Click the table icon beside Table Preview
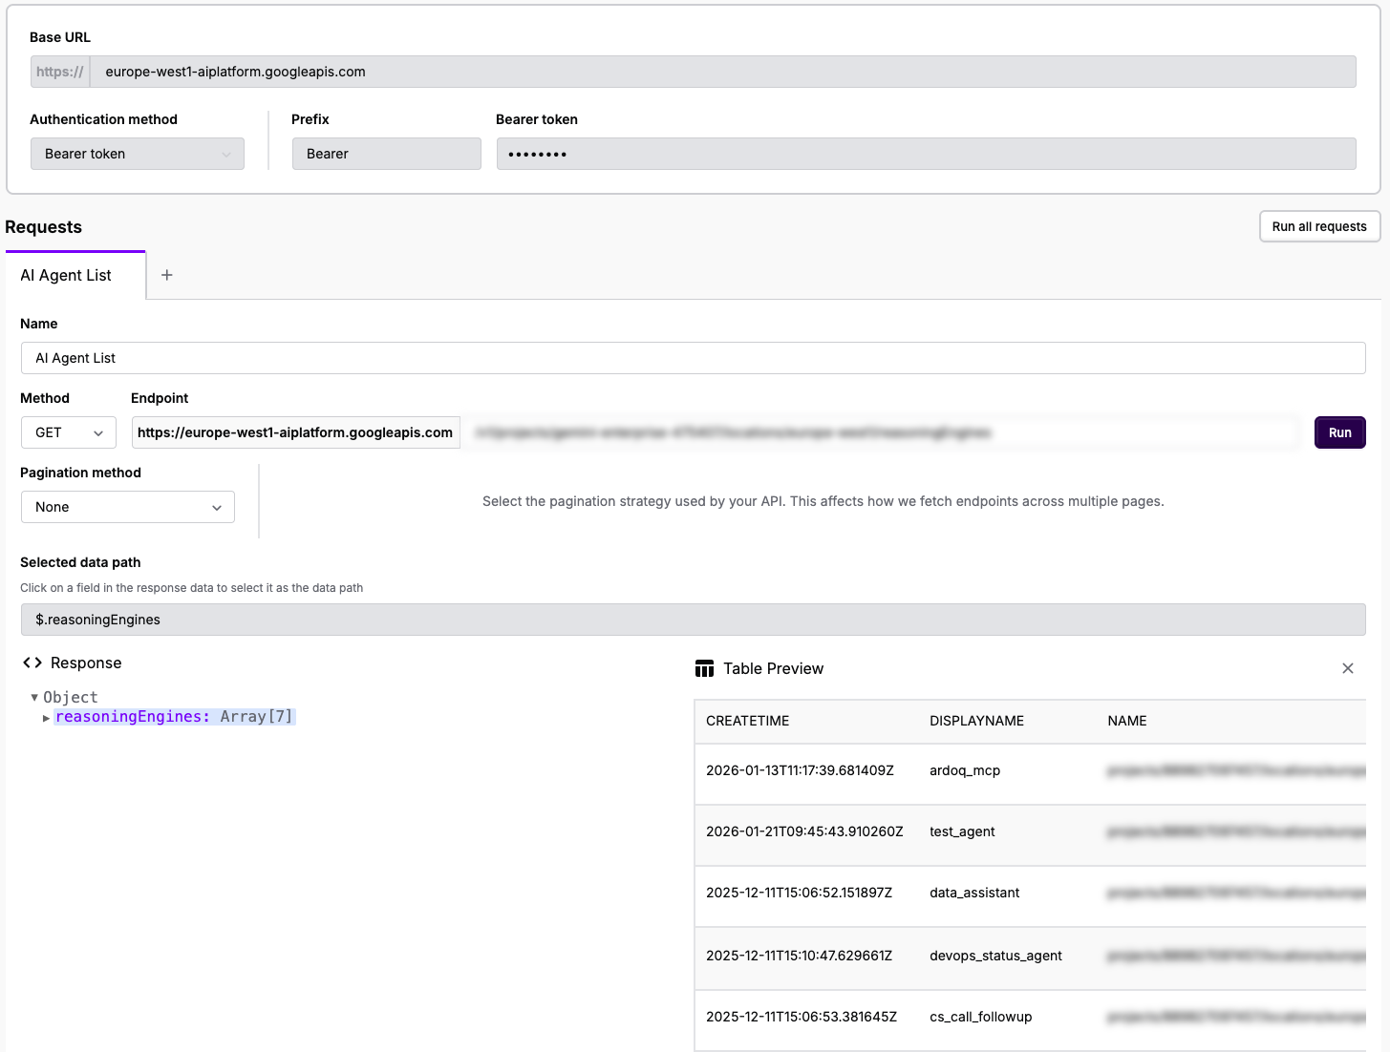Screen dimensions: 1390x1052 click(x=704, y=668)
